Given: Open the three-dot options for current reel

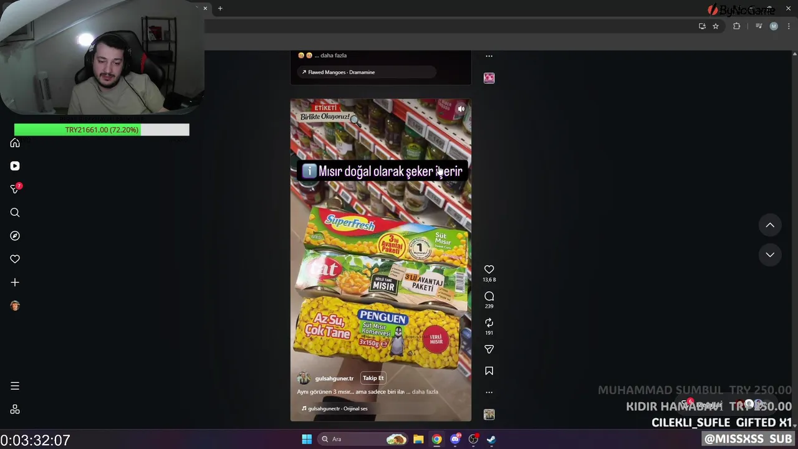Looking at the screenshot, I should (489, 392).
